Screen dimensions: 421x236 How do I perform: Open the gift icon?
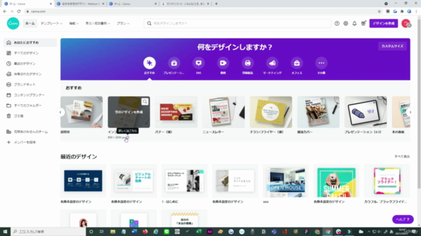click(x=364, y=24)
